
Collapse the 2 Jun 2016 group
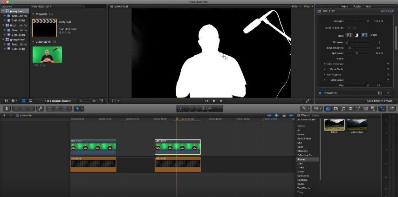tap(33, 42)
